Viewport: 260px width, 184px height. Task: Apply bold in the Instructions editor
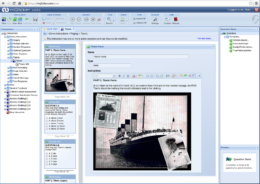click(x=119, y=76)
